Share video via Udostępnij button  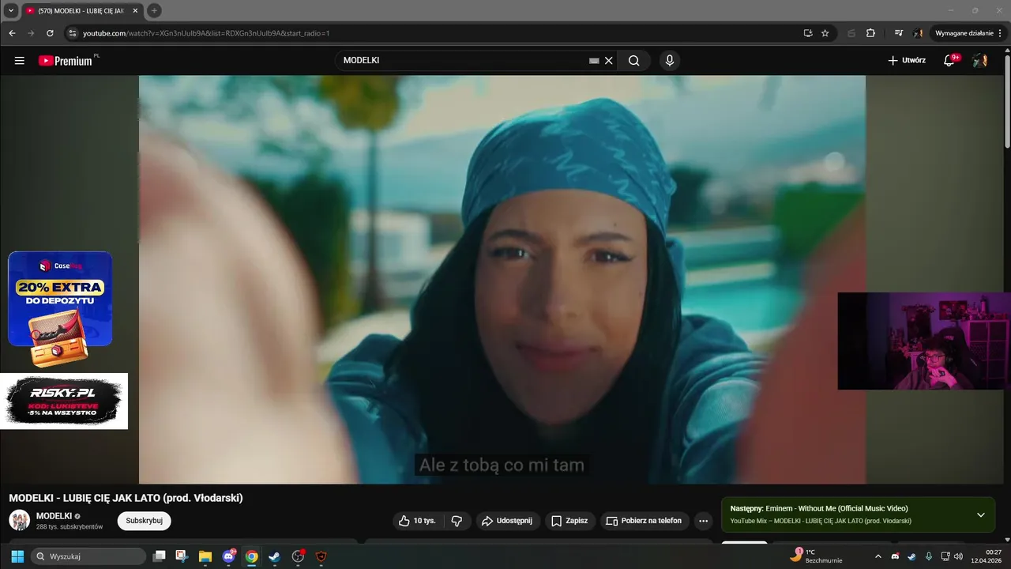pos(507,521)
